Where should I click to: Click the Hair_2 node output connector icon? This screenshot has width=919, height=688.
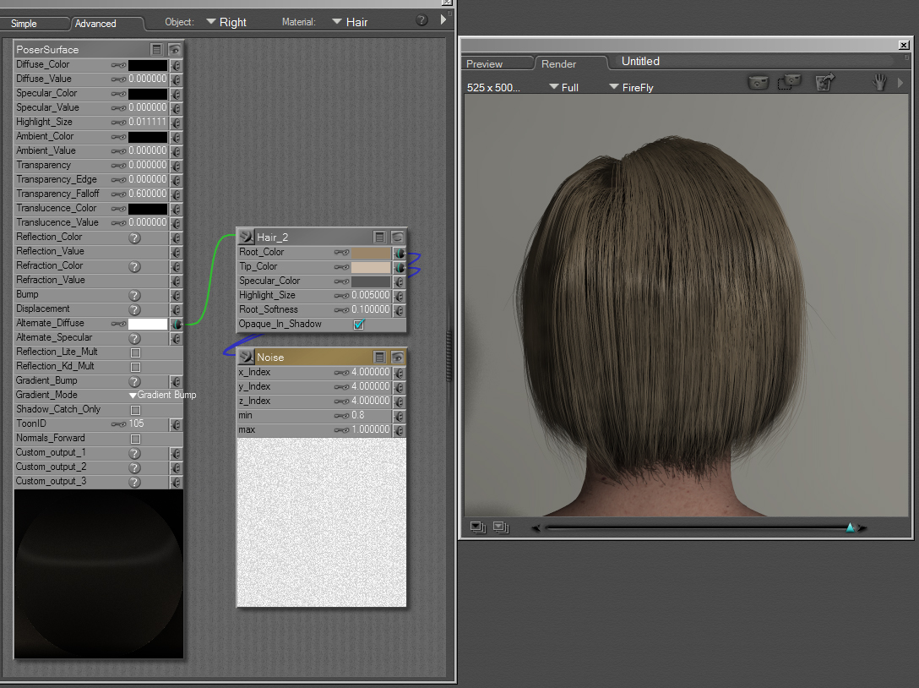point(246,238)
